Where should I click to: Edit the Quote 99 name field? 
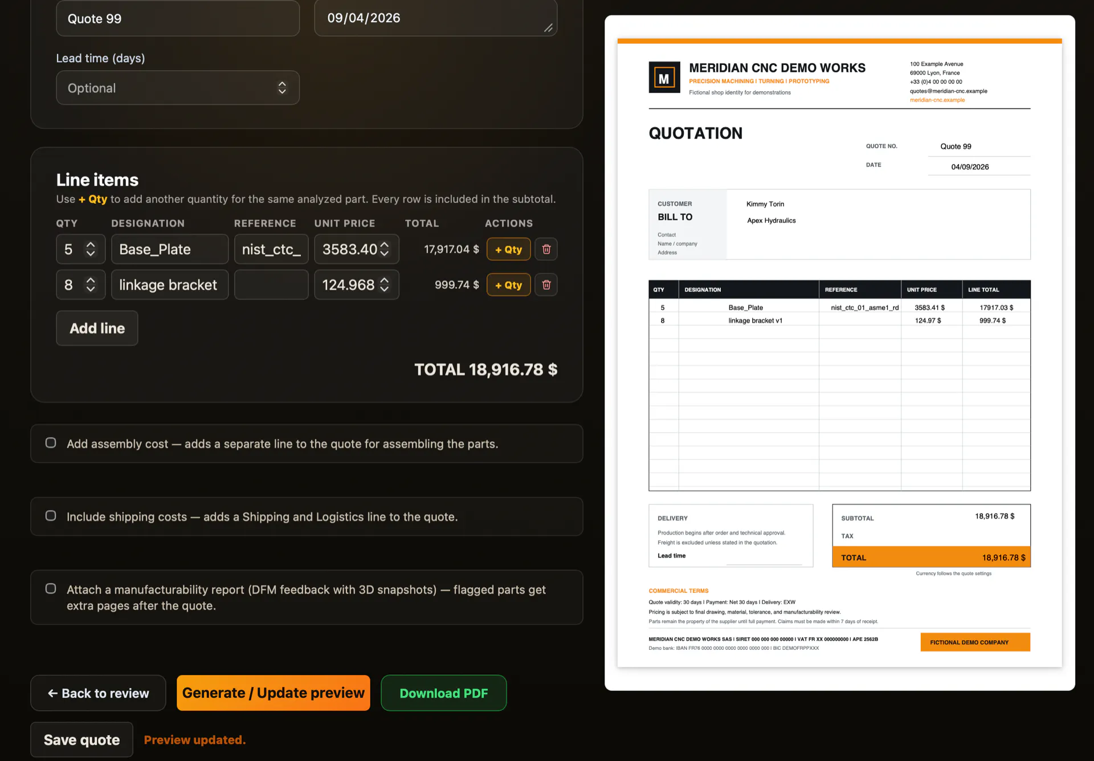178,18
